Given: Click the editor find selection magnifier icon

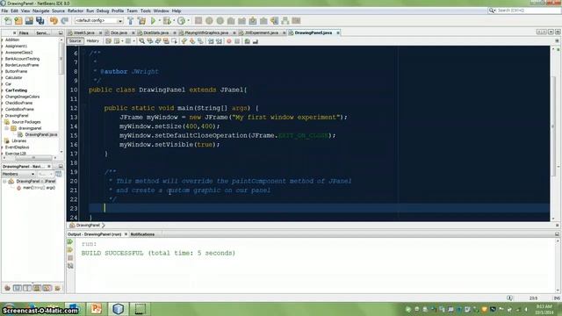Looking at the screenshot, I should coord(142,41).
